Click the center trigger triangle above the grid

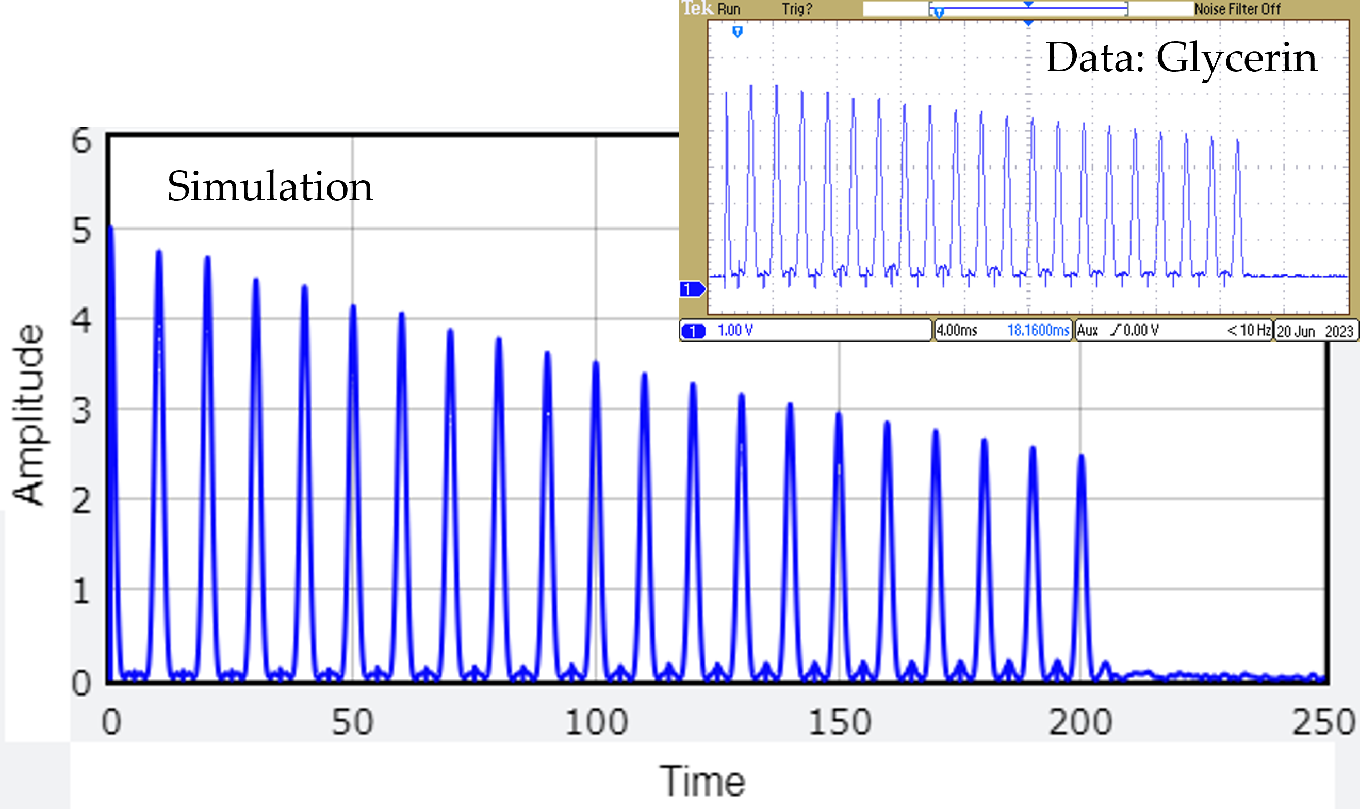pos(1028,23)
